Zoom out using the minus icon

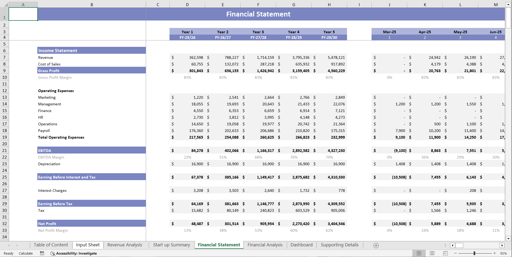(x=455, y=253)
